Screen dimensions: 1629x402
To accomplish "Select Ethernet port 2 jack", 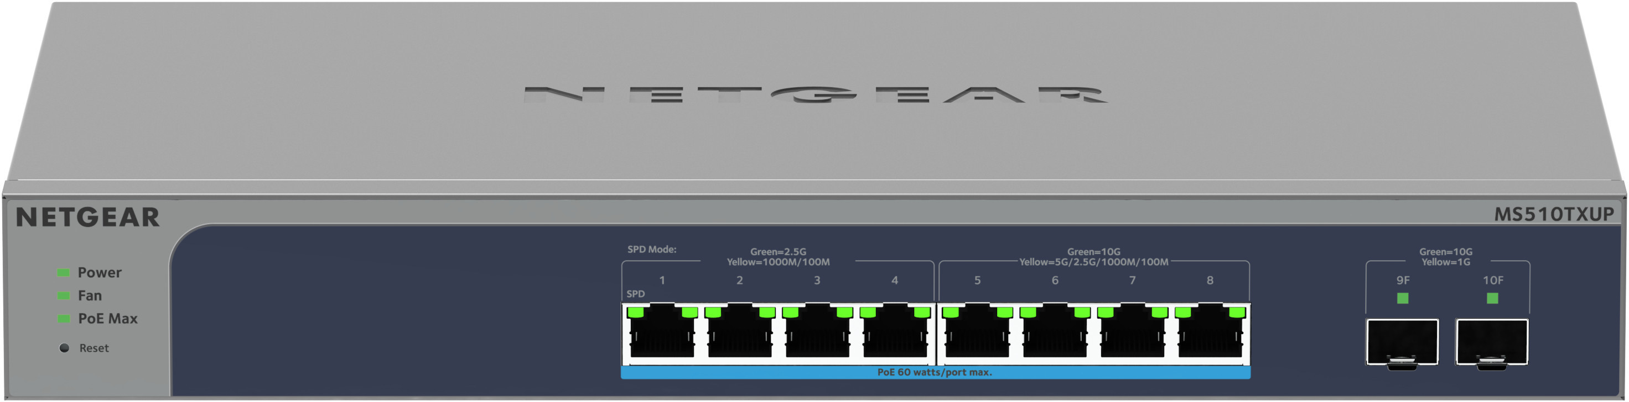I will [740, 333].
